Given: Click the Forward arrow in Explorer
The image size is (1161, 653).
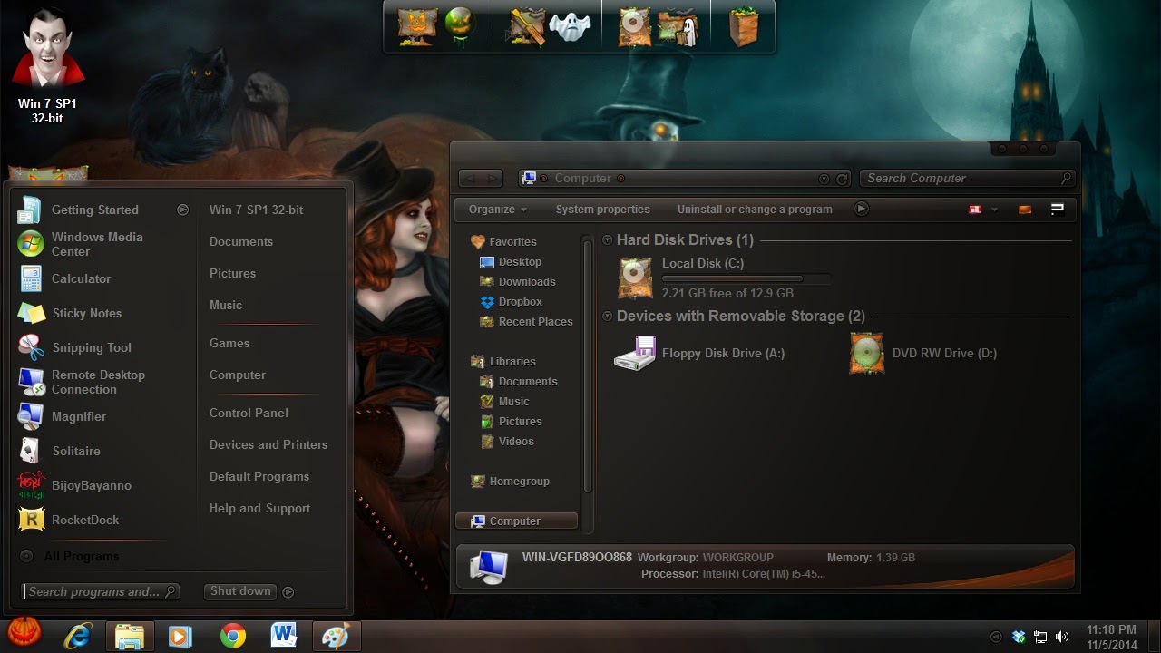Looking at the screenshot, I should [x=491, y=178].
